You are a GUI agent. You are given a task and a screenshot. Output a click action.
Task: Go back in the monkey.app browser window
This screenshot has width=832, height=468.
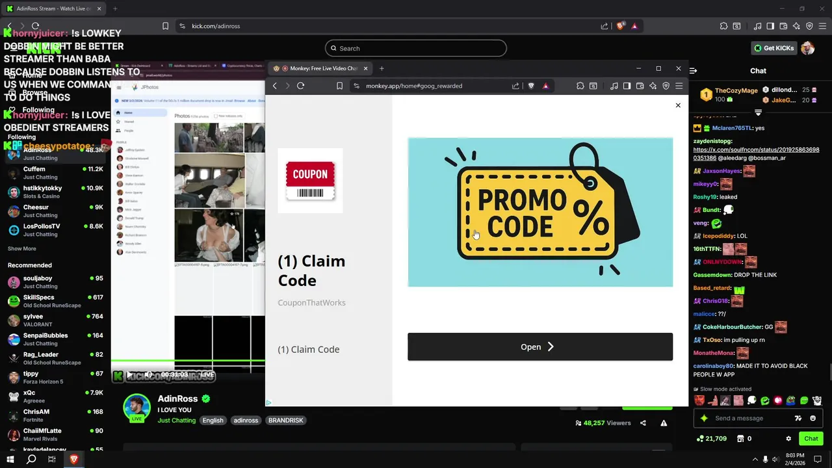tap(275, 86)
